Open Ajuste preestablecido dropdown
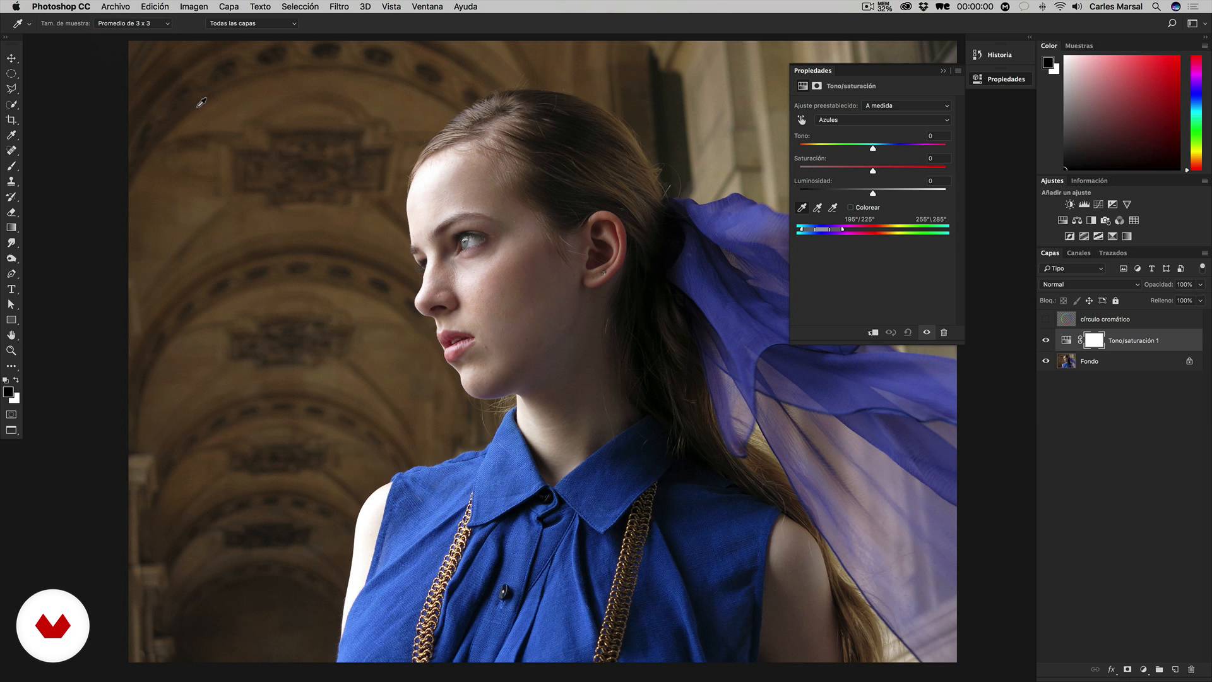The height and width of the screenshot is (682, 1212). [907, 105]
